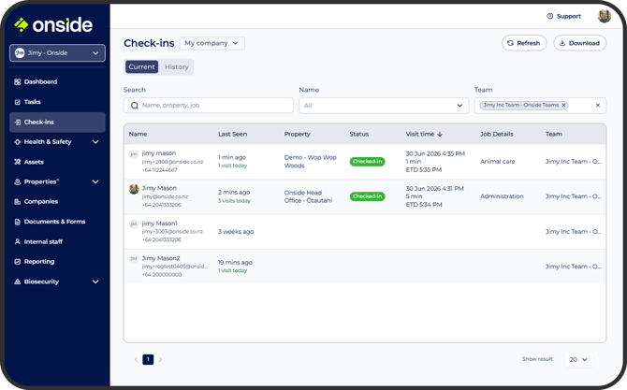This screenshot has height=390, width=627.
Task: Click the Last Seen column header
Action: [232, 135]
